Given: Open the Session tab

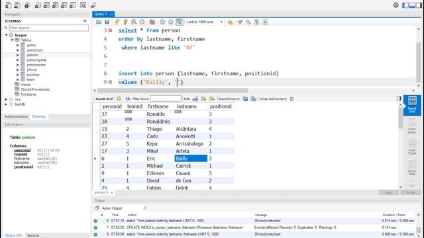Looking at the screenshot, I should tap(33, 235).
